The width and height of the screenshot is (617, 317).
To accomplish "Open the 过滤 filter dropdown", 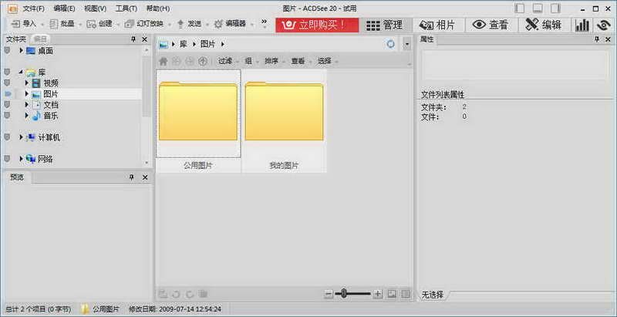I will [227, 61].
